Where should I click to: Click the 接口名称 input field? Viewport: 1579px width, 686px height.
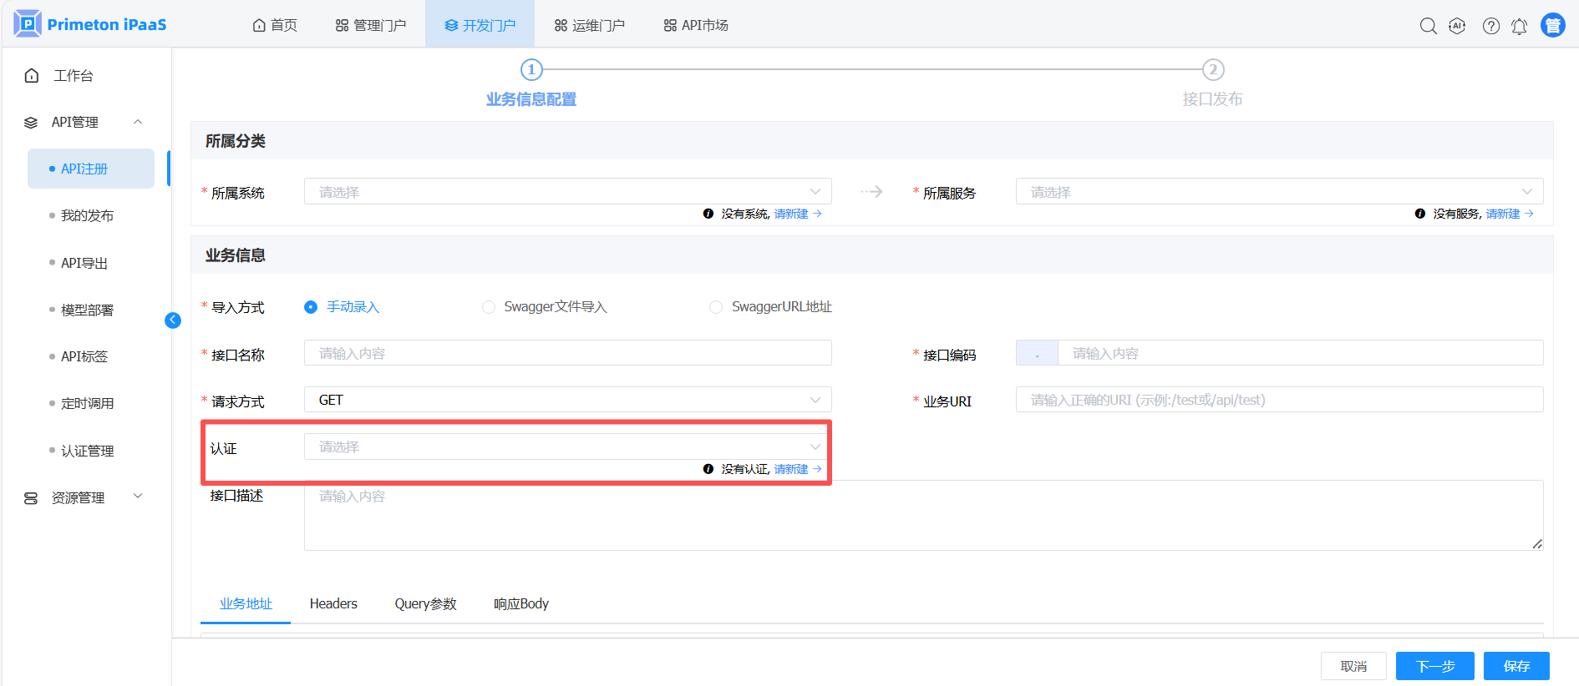pos(567,353)
